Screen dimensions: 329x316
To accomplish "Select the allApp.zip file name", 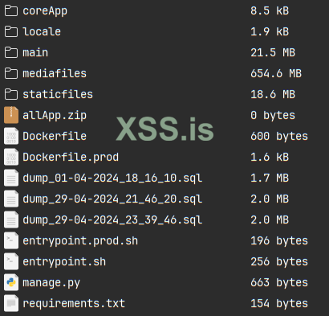I will coord(55,116).
